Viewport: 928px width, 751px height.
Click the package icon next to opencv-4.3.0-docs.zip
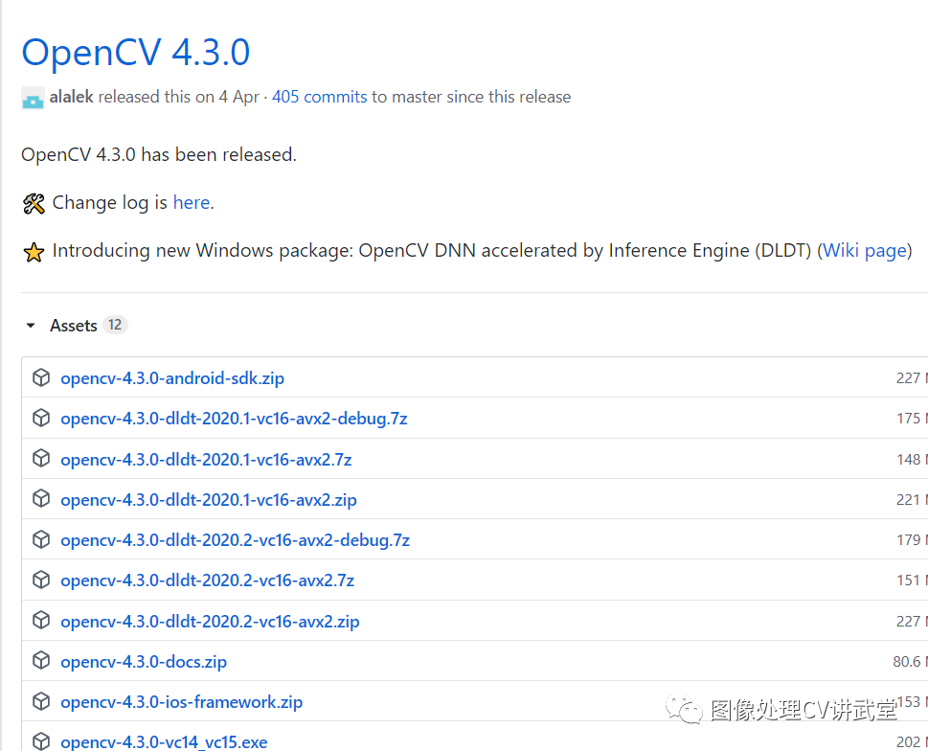click(x=41, y=661)
